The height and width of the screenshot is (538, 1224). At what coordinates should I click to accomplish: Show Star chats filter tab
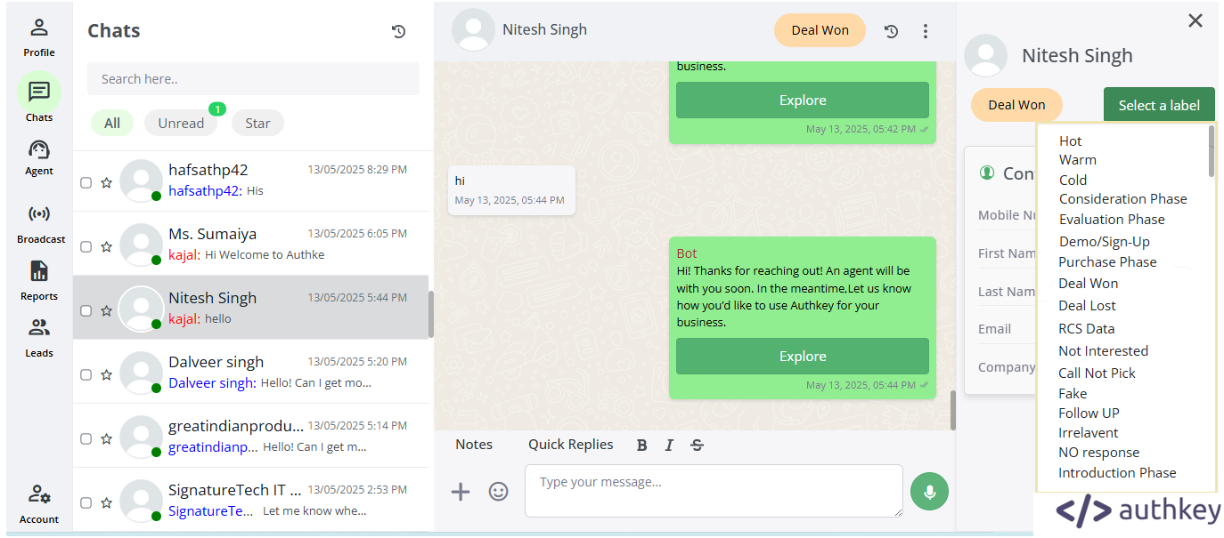(257, 123)
